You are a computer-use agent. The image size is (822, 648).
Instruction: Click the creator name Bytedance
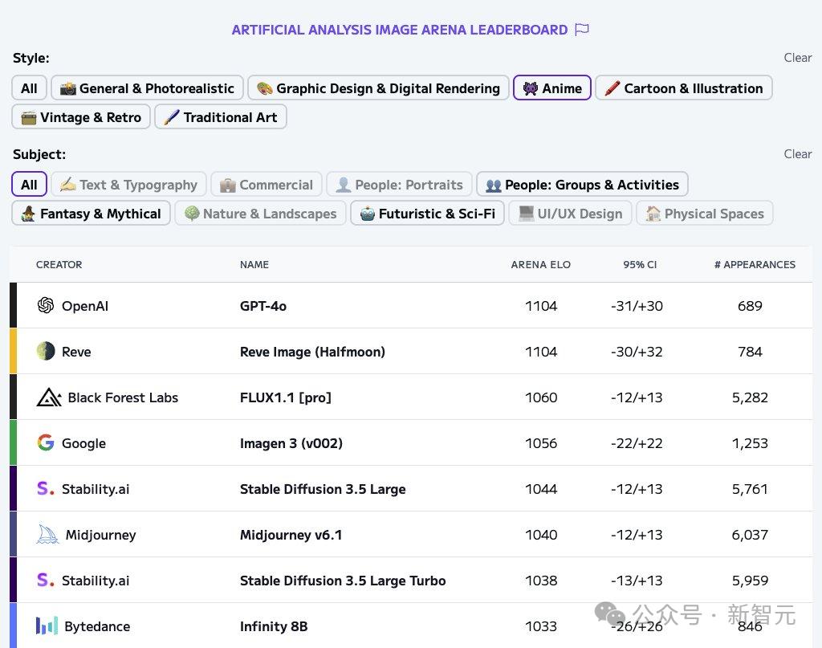point(97,626)
